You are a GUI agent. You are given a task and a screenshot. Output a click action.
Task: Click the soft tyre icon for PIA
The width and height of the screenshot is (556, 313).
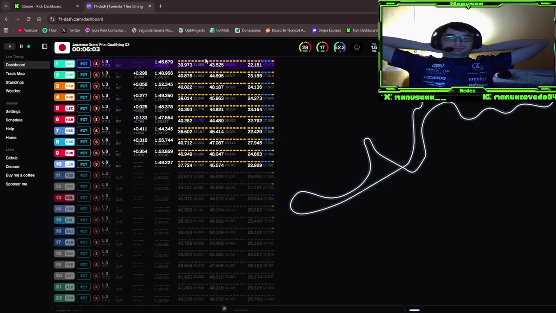tap(96, 86)
